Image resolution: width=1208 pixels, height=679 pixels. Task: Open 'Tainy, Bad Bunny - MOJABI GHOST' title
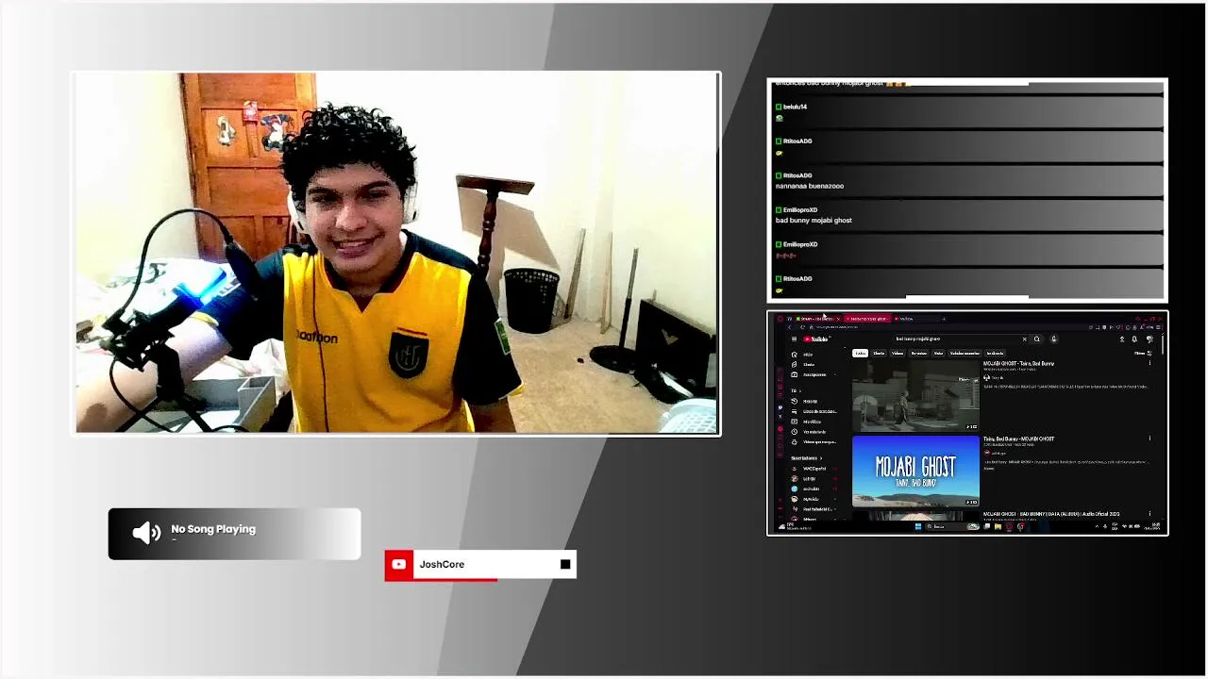click(1019, 439)
